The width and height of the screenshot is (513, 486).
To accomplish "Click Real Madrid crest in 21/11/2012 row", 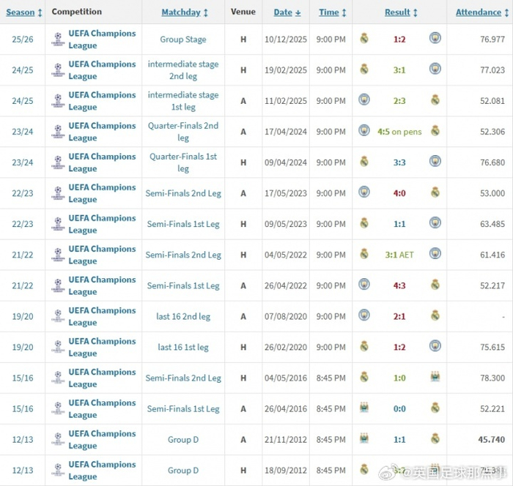I will 435,438.
